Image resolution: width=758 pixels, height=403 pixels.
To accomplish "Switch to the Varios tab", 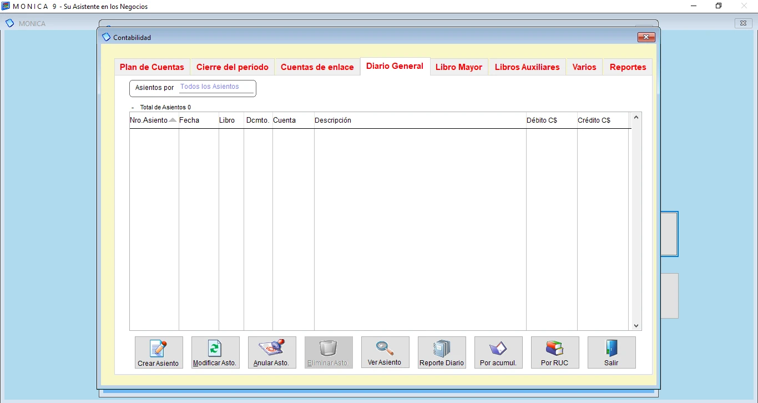I will pos(584,67).
